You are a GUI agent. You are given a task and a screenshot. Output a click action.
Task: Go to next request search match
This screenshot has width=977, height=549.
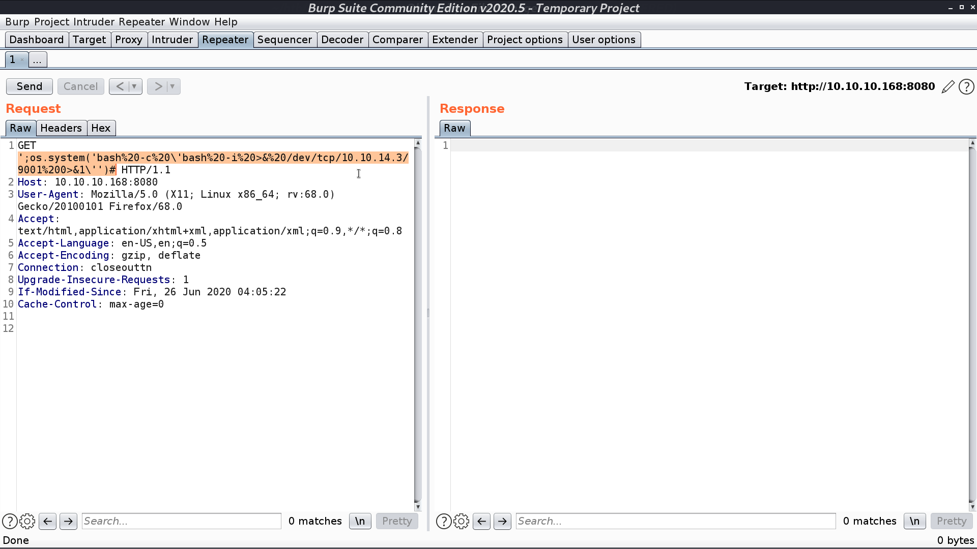(69, 521)
